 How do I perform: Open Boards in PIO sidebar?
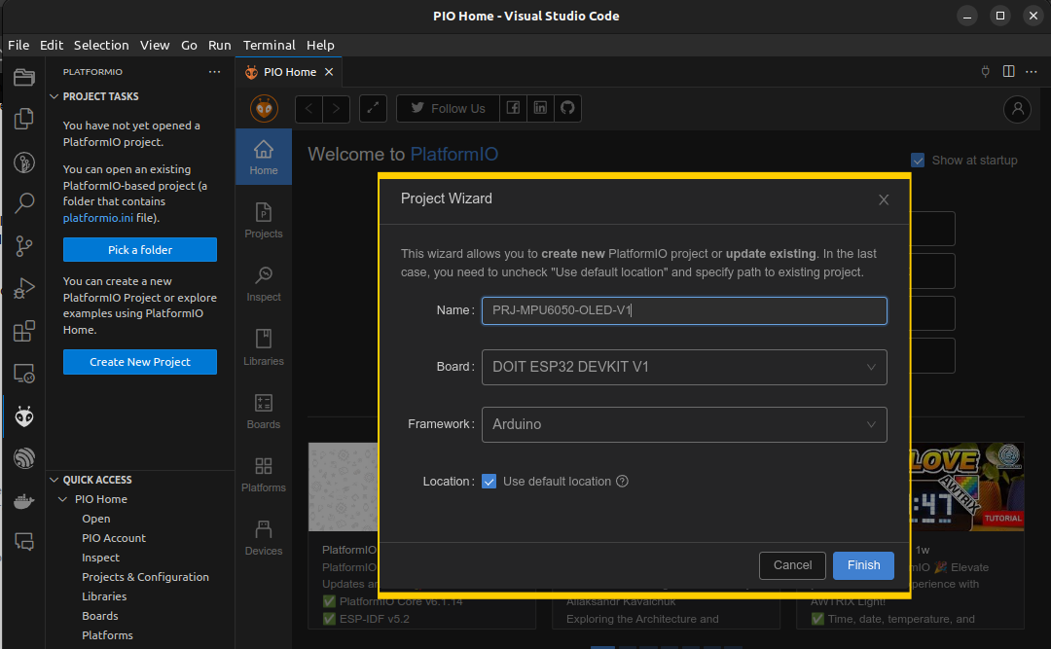click(x=264, y=411)
